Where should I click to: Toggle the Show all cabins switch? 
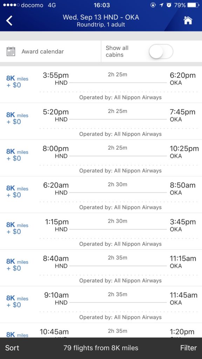pyautogui.click(x=161, y=52)
